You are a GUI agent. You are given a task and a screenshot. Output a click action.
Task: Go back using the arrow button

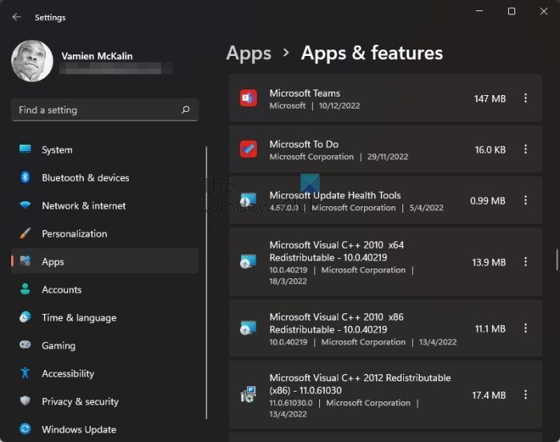coord(17,17)
